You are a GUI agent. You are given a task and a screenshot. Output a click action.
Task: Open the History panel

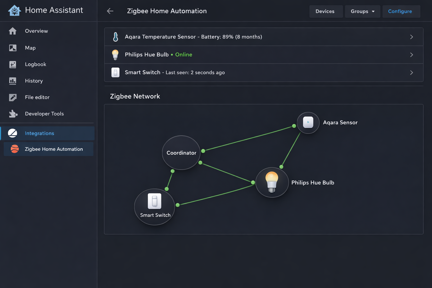coord(34,81)
